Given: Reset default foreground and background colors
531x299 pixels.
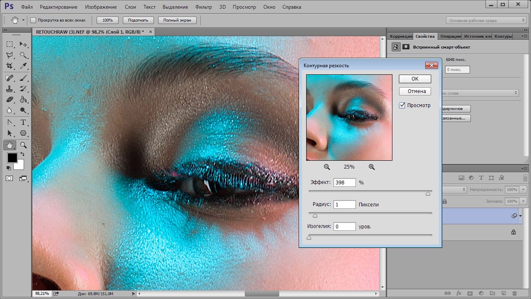Looking at the screenshot, I should tap(9, 168).
